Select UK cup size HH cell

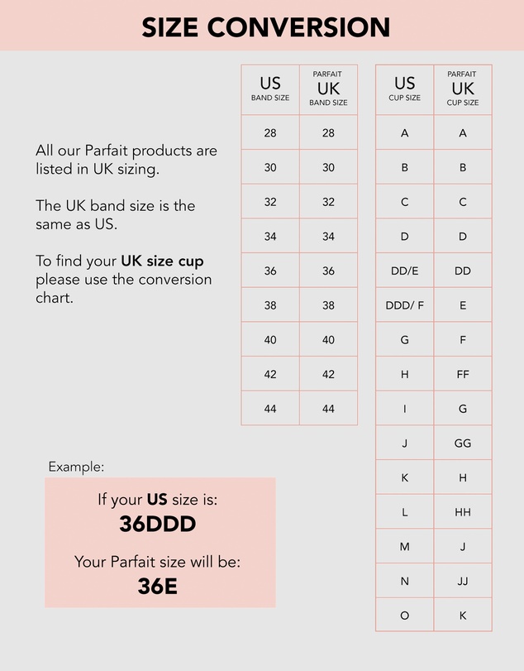pos(463,511)
